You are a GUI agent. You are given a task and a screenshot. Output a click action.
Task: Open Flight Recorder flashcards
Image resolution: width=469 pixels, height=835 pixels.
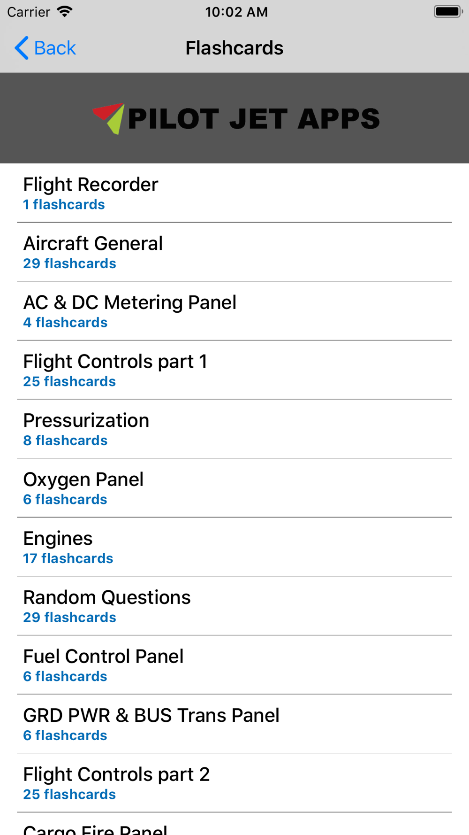(x=234, y=193)
